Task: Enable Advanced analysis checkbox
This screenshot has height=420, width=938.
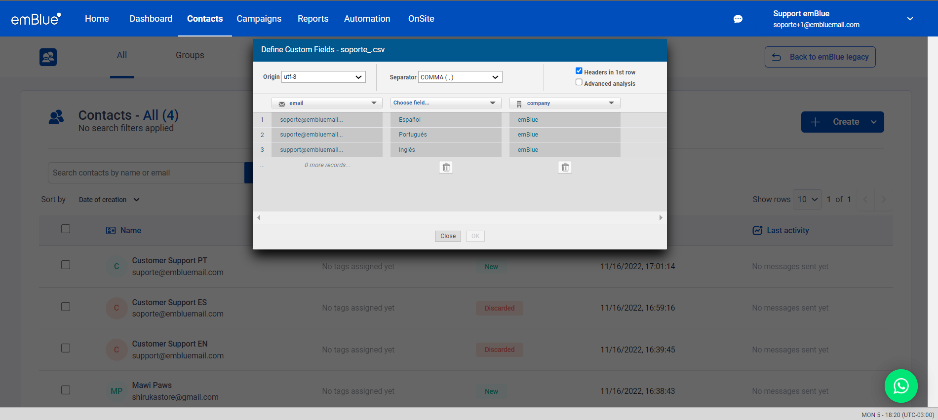Action: (x=579, y=82)
